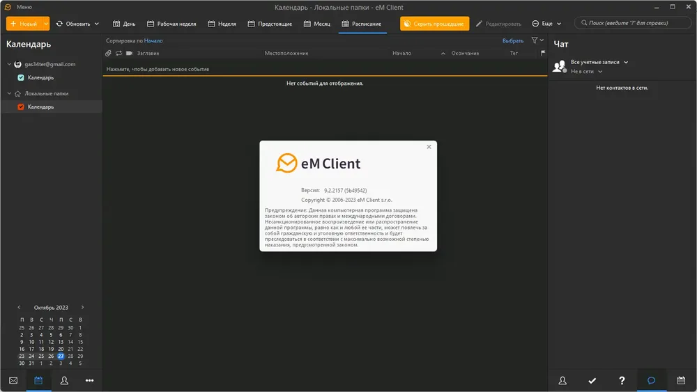Viewport: 697px width, 392px height.
Task: Show tasks checkmark panel in sidebar
Action: click(x=592, y=380)
